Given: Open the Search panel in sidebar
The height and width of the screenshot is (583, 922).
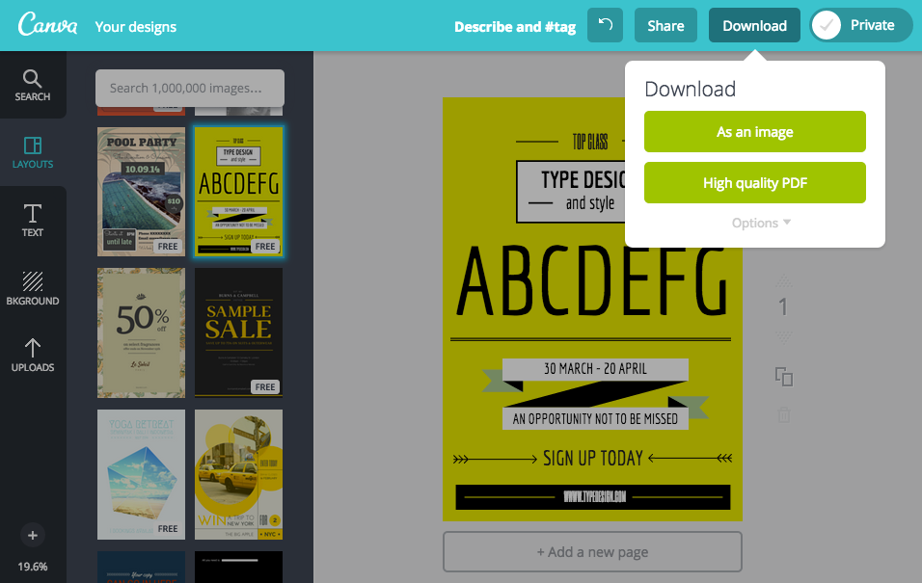Looking at the screenshot, I should 33,85.
